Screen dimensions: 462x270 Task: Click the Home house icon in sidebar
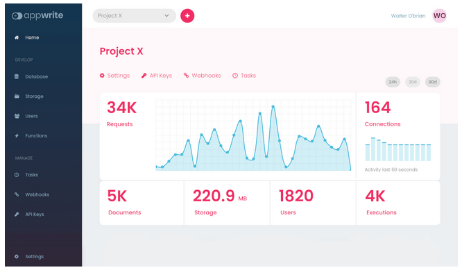(x=17, y=37)
